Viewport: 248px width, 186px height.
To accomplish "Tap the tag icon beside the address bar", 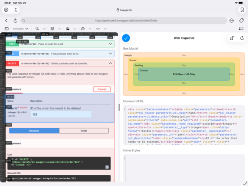I will (x=241, y=21).
